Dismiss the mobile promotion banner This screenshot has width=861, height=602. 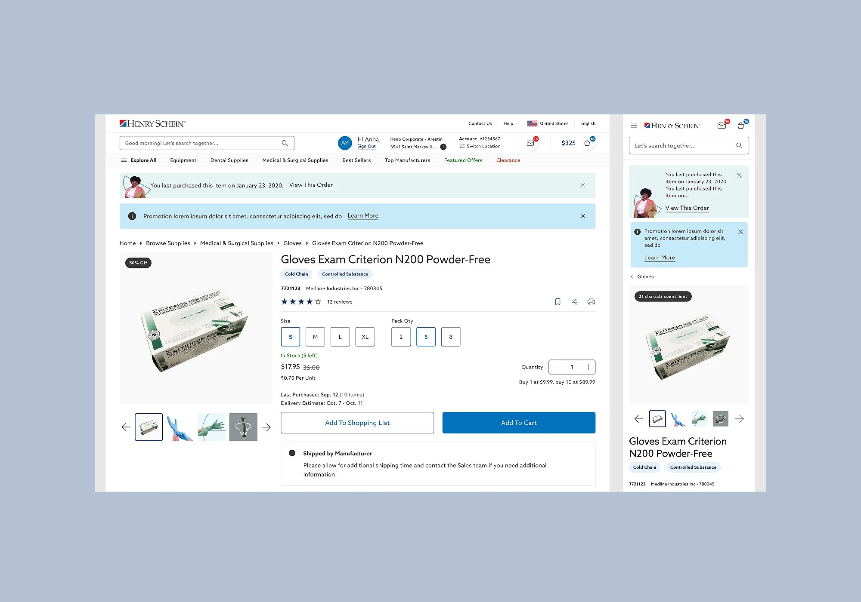tap(740, 232)
